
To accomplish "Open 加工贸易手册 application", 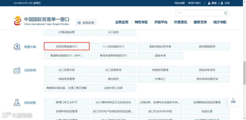I will [66, 70].
